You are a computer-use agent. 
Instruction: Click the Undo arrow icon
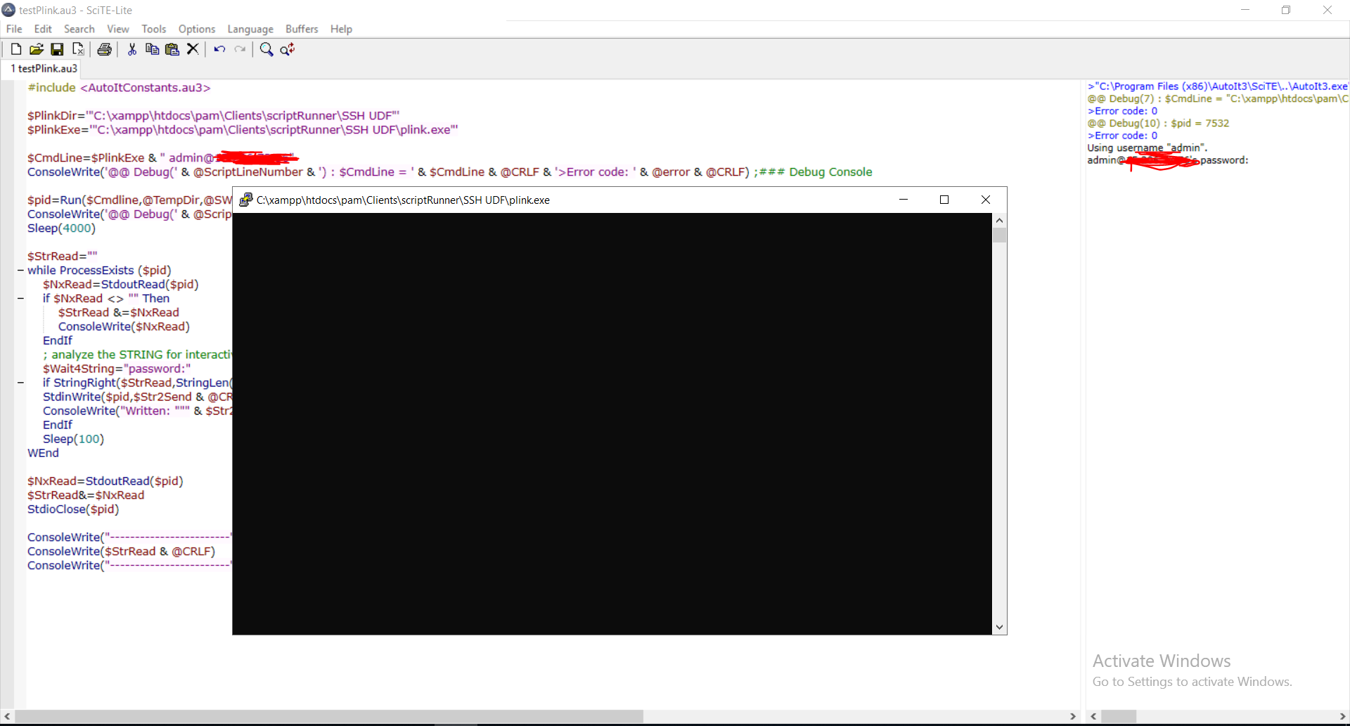tap(219, 49)
